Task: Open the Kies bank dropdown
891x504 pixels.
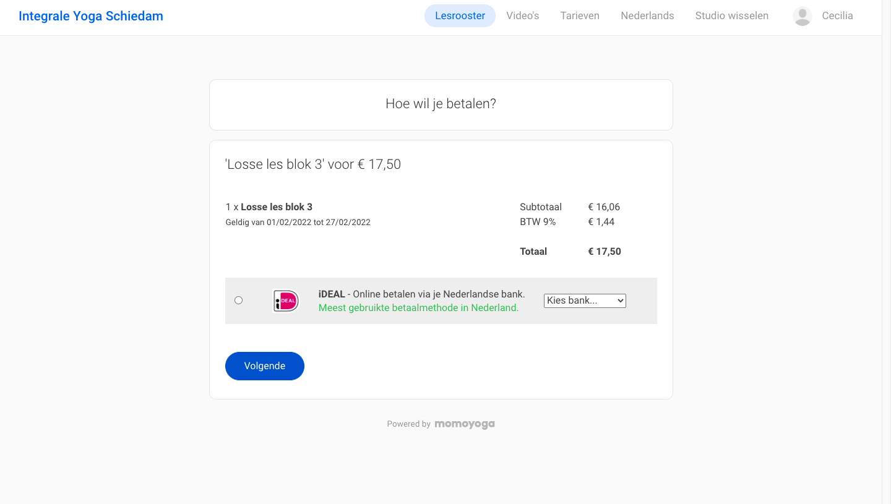Action: (x=585, y=301)
